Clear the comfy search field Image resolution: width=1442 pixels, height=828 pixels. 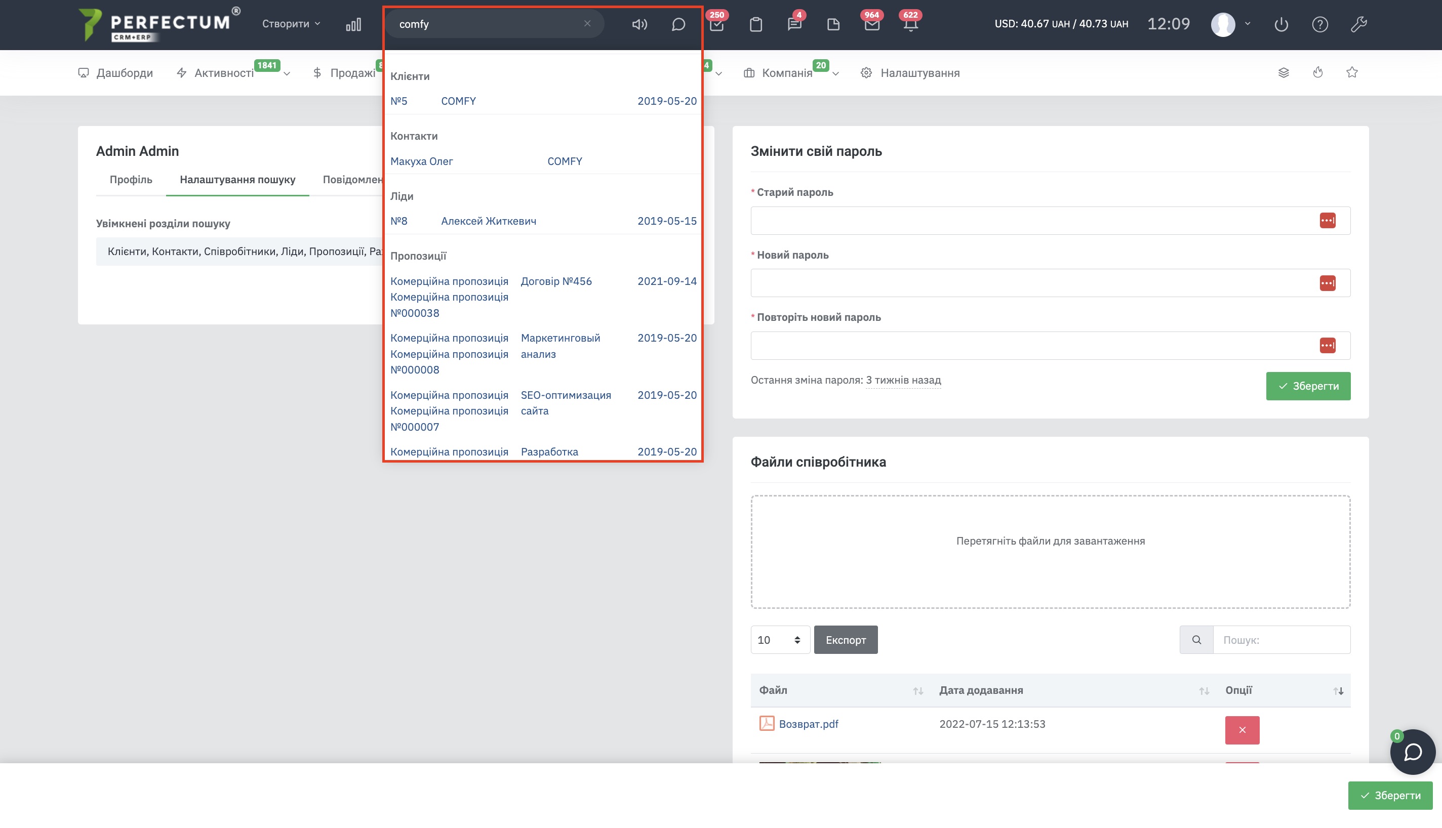pyautogui.click(x=587, y=24)
